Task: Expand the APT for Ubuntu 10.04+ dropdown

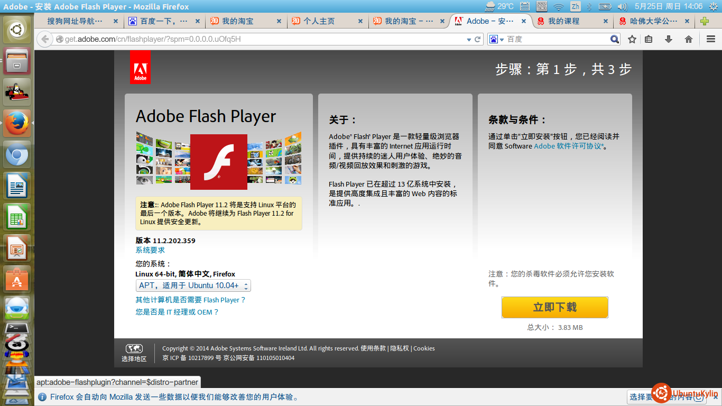Action: pyautogui.click(x=193, y=286)
